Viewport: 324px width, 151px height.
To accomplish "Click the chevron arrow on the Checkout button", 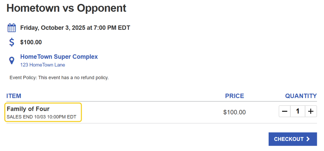I will click(x=308, y=139).
